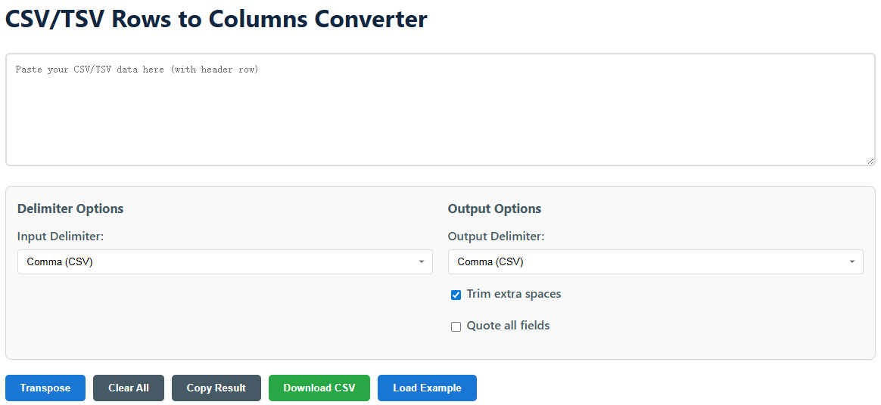Click the Delimiter Options heading
Viewport: 881px width, 405px height.
[70, 209]
